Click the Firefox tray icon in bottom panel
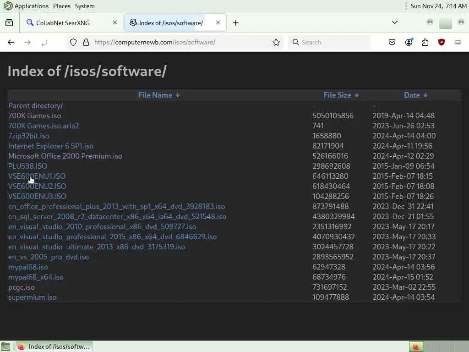The width and height of the screenshot is (469, 352). 416,346
